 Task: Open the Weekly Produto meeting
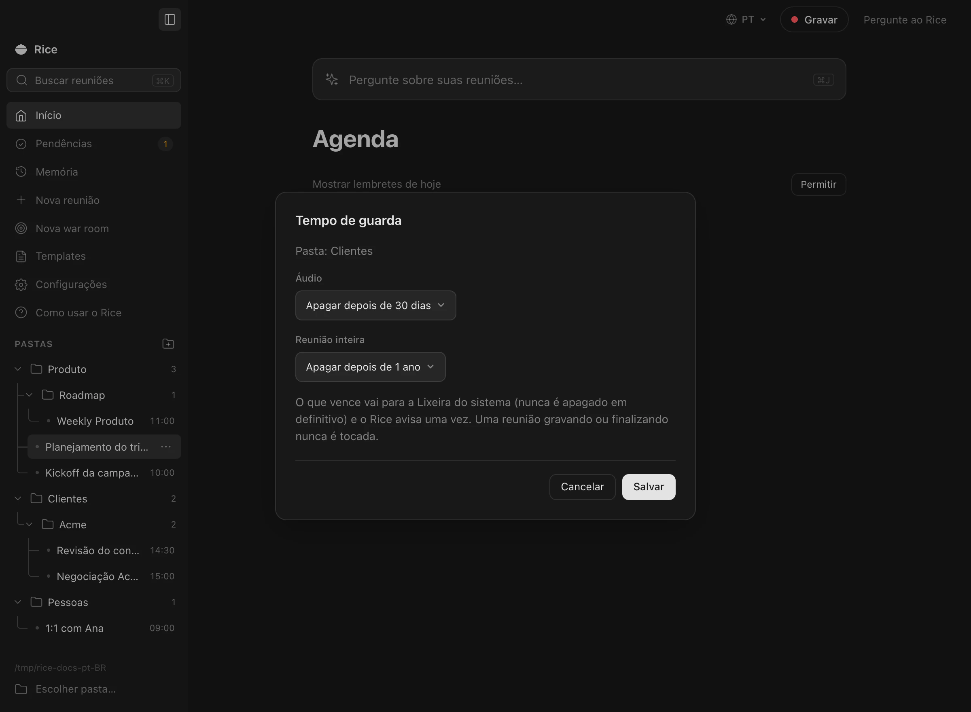[110, 421]
